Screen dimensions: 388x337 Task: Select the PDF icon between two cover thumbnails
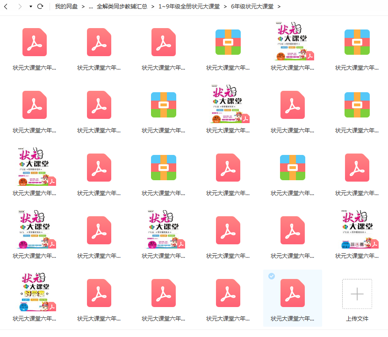pyautogui.click(x=99, y=230)
